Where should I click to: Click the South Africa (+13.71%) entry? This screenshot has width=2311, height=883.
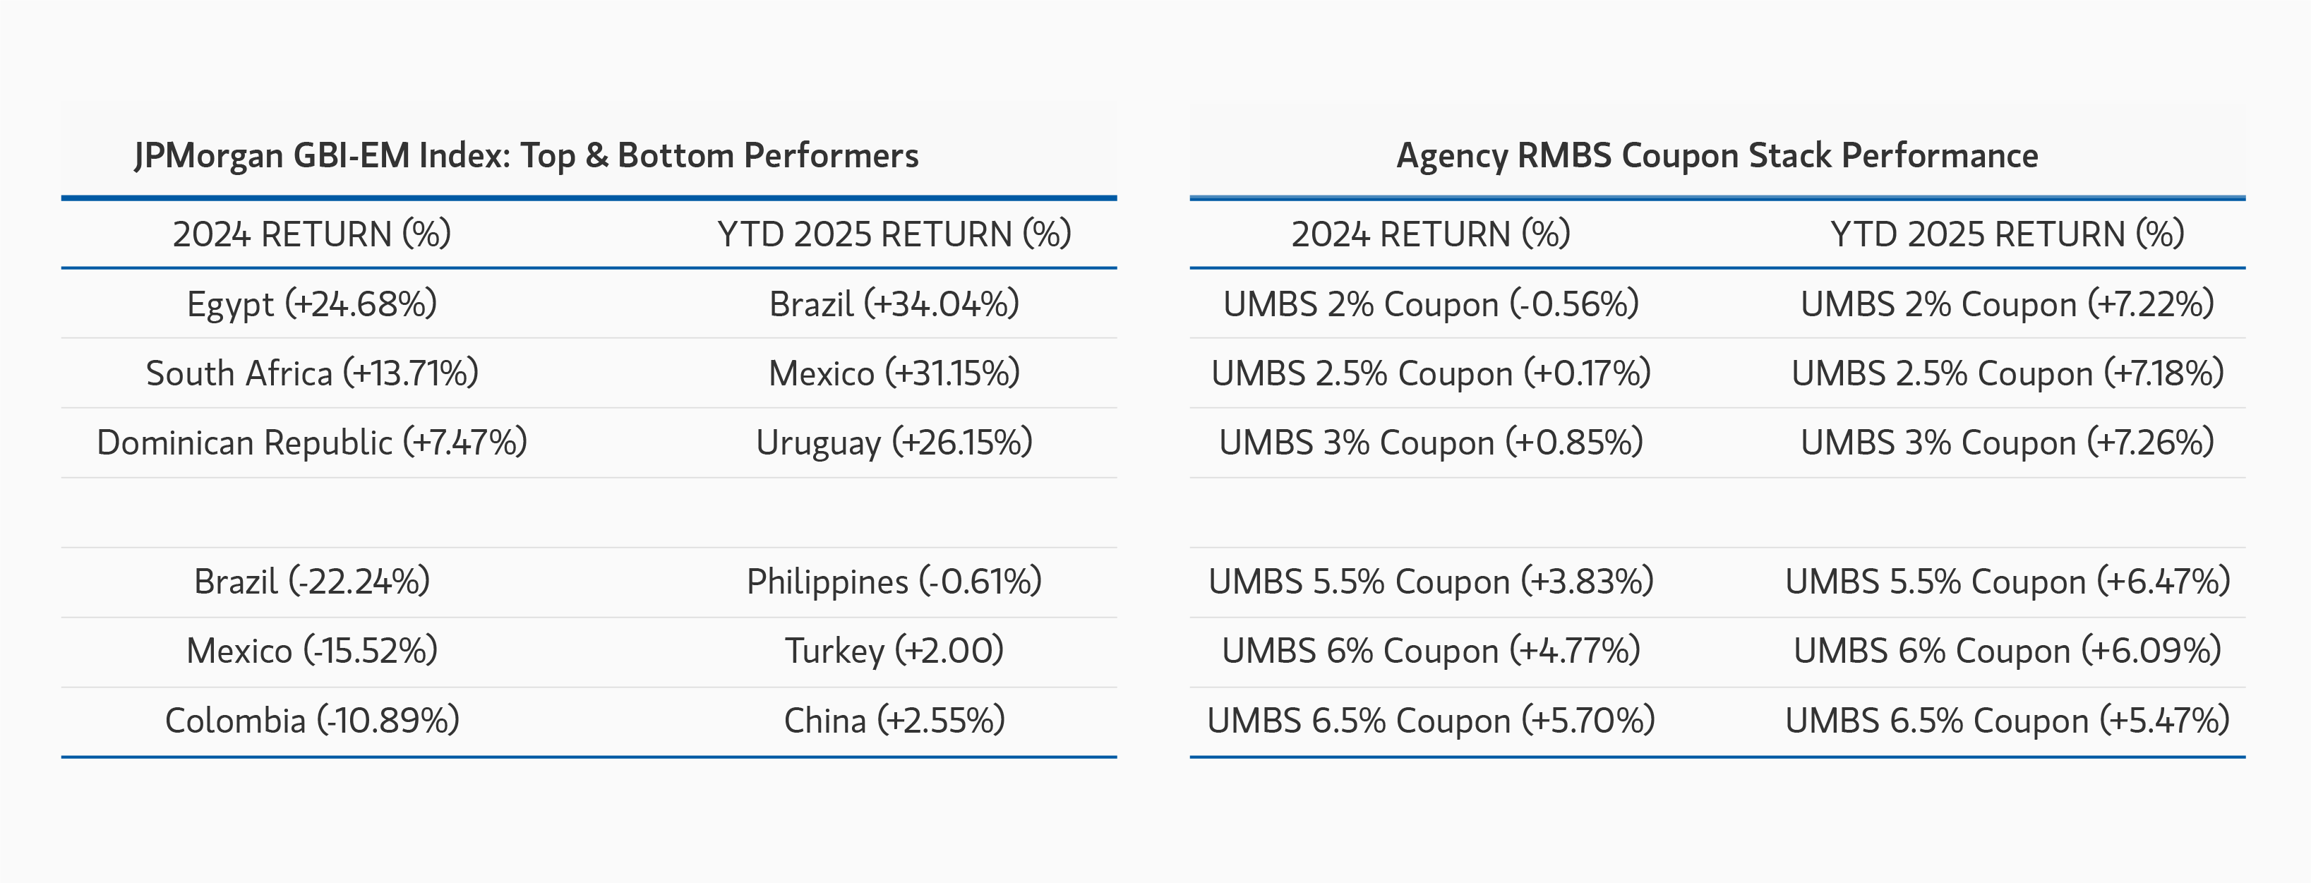[x=311, y=373]
